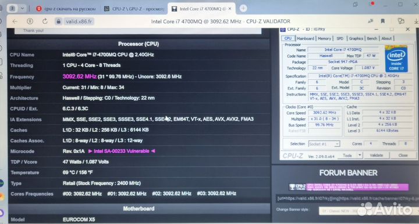The height and width of the screenshot is (224, 419).
Task: Expand the Tools dropdown arrow in CPU-Z
Action: (360, 156)
